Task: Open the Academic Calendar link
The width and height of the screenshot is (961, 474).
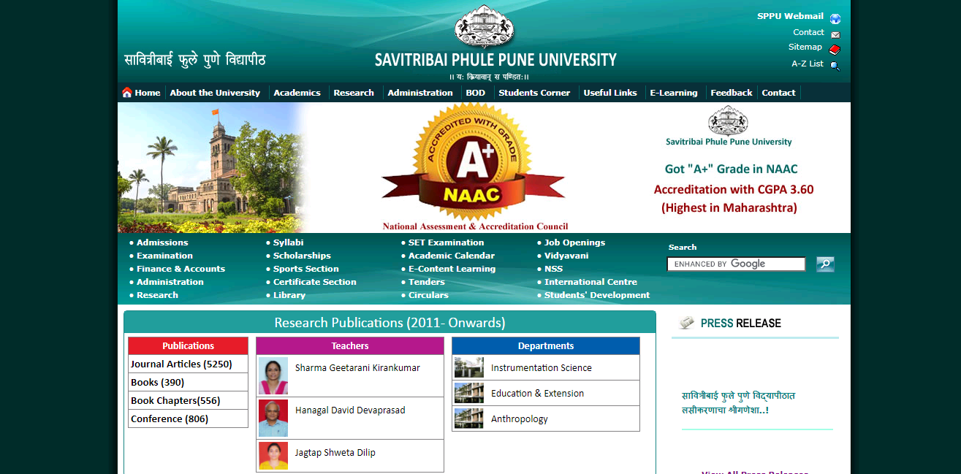Action: (x=452, y=256)
